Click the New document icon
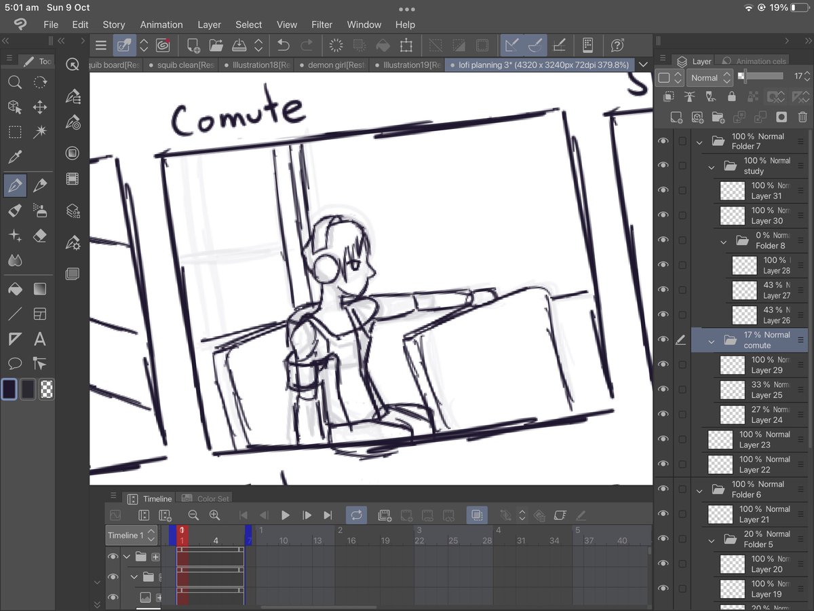The height and width of the screenshot is (611, 814). [x=193, y=45]
